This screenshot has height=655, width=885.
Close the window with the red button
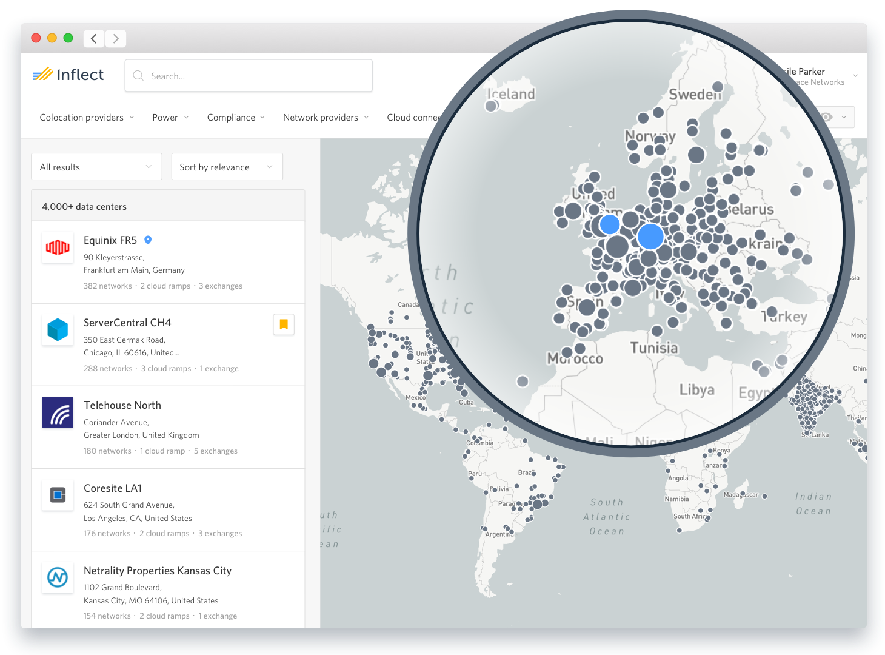(36, 38)
